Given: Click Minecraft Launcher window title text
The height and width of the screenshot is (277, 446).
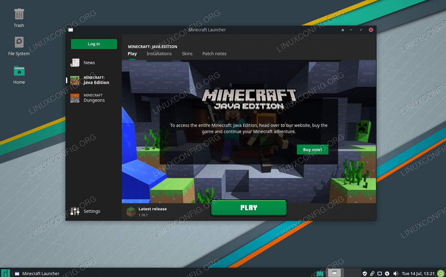Looking at the screenshot, I should 207,30.
